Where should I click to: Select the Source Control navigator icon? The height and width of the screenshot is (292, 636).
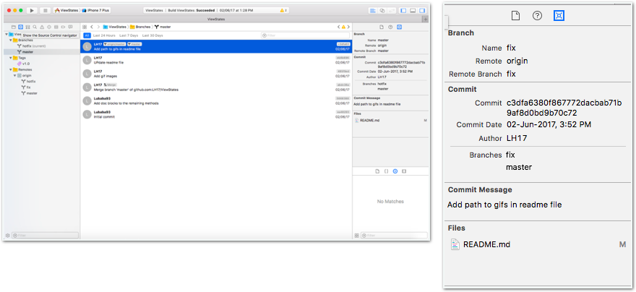point(21,27)
